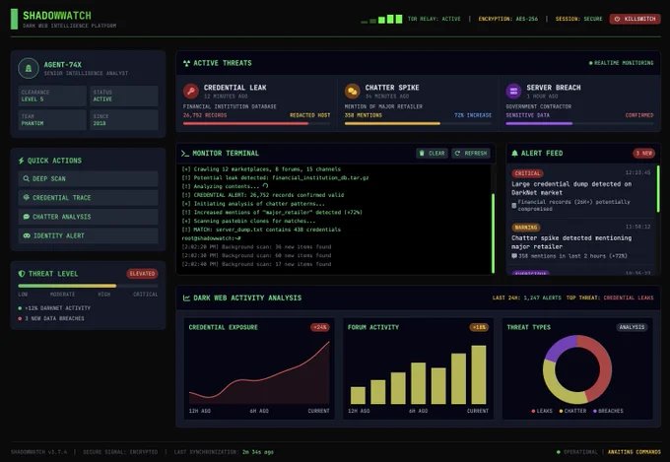Click the CHATTER legend entry
The width and height of the screenshot is (670, 462).
coord(572,411)
